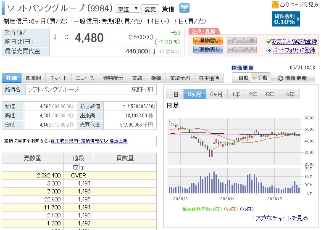Open the ポートフォリオに登録 link
This screenshot has width=321, height=230.
coord(294,50)
